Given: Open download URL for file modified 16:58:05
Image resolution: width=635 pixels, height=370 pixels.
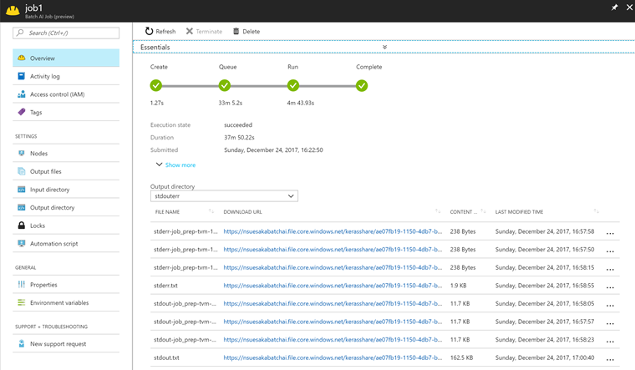Looking at the screenshot, I should point(333,303).
